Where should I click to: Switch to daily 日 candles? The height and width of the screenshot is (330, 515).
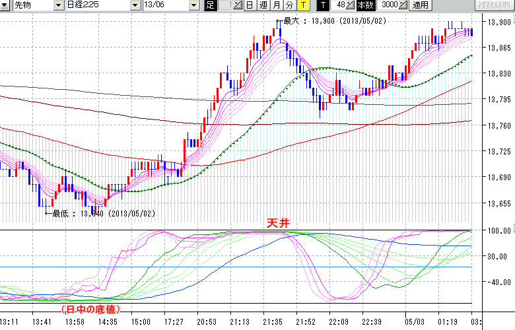coord(249,5)
